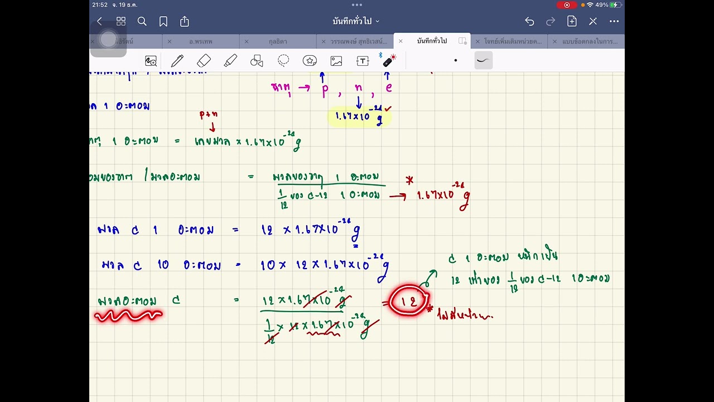Select the Pen tool
Viewport: 714px width, 402px height.
click(x=177, y=61)
